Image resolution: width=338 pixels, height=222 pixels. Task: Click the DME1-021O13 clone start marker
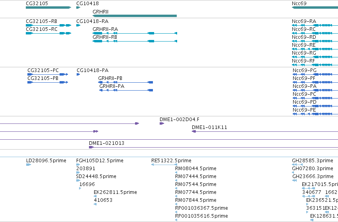point(91,147)
